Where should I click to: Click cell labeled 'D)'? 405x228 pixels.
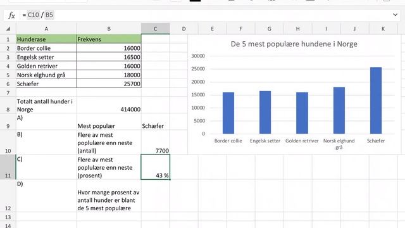46,196
